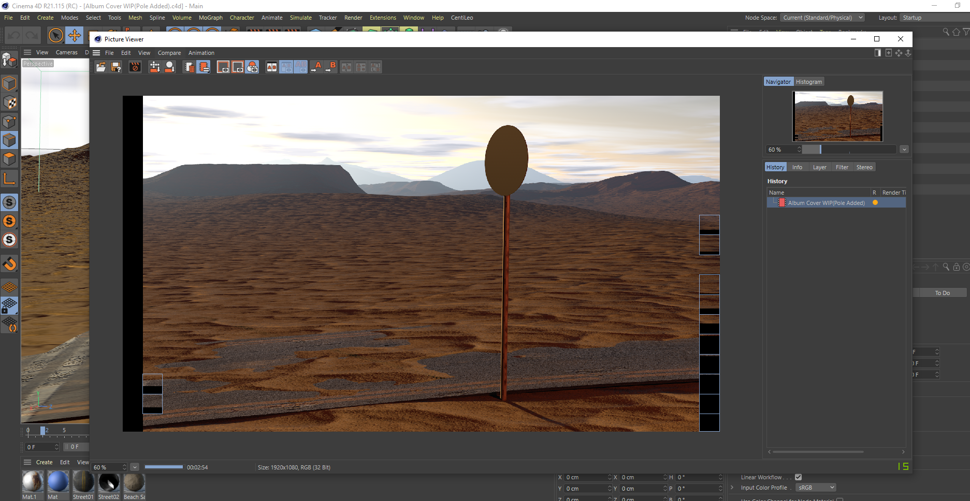Screen dimensions: 970x501
Task: Toggle Viewport Solo Off icon
Action: click(x=9, y=202)
